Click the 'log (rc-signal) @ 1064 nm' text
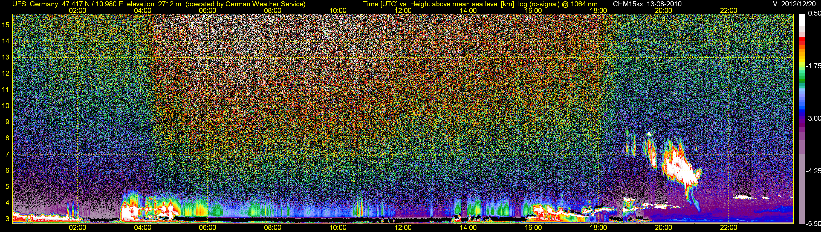 558,4
